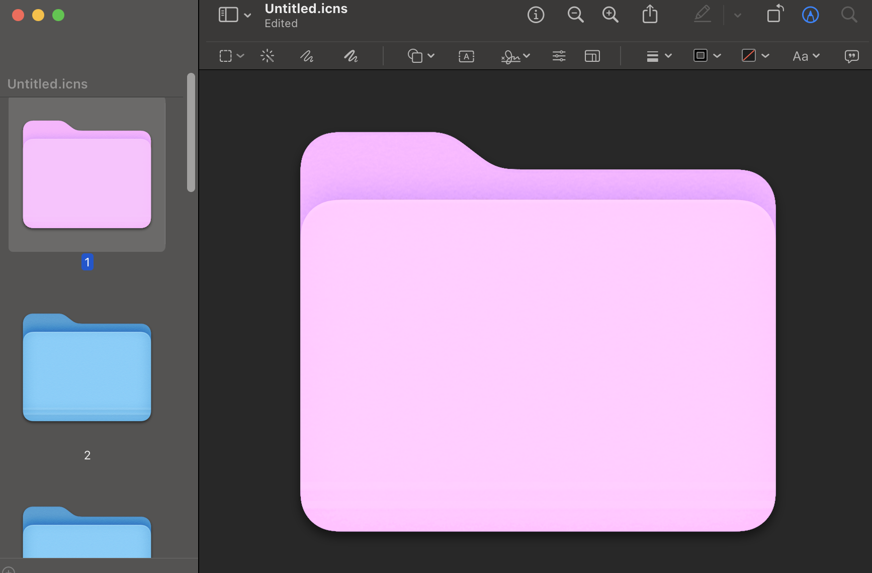Open the sidebar view menu button
The height and width of the screenshot is (573, 872).
tap(228, 15)
